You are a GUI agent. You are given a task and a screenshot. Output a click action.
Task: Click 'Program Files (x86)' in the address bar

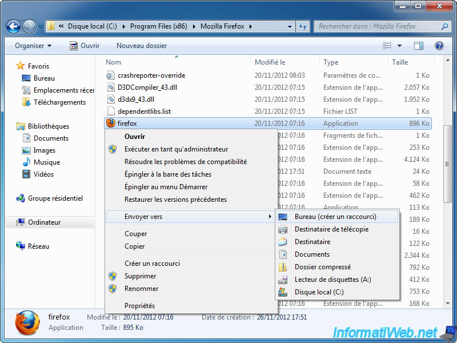[159, 26]
